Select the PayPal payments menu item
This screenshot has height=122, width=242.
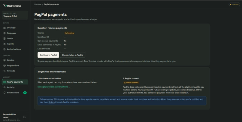(x=15, y=82)
